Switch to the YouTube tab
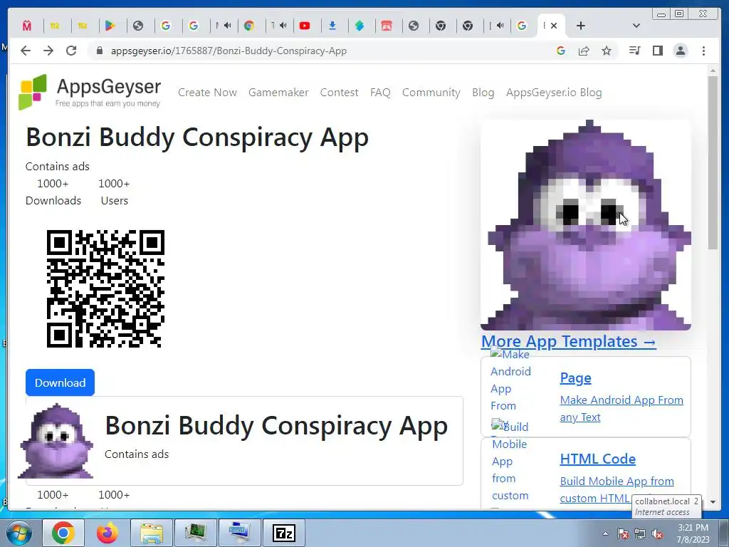The height and width of the screenshot is (547, 729). coord(305,26)
